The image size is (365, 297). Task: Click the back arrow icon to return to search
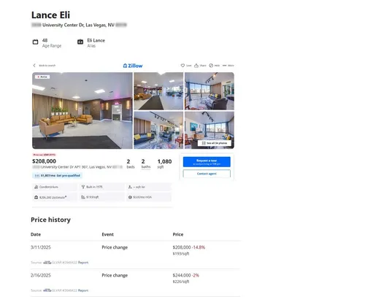click(34, 66)
